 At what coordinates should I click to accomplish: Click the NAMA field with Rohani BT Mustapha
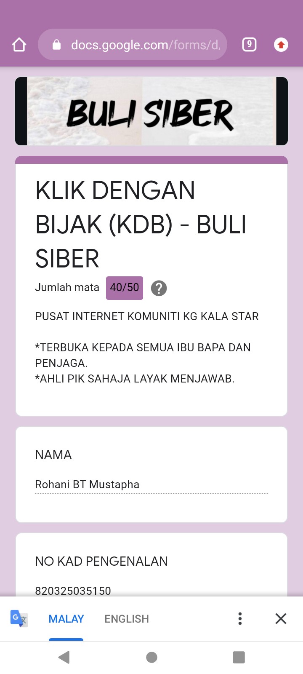tap(151, 485)
